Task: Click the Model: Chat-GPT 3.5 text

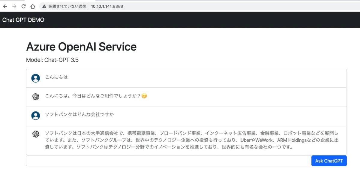Action: (52, 60)
